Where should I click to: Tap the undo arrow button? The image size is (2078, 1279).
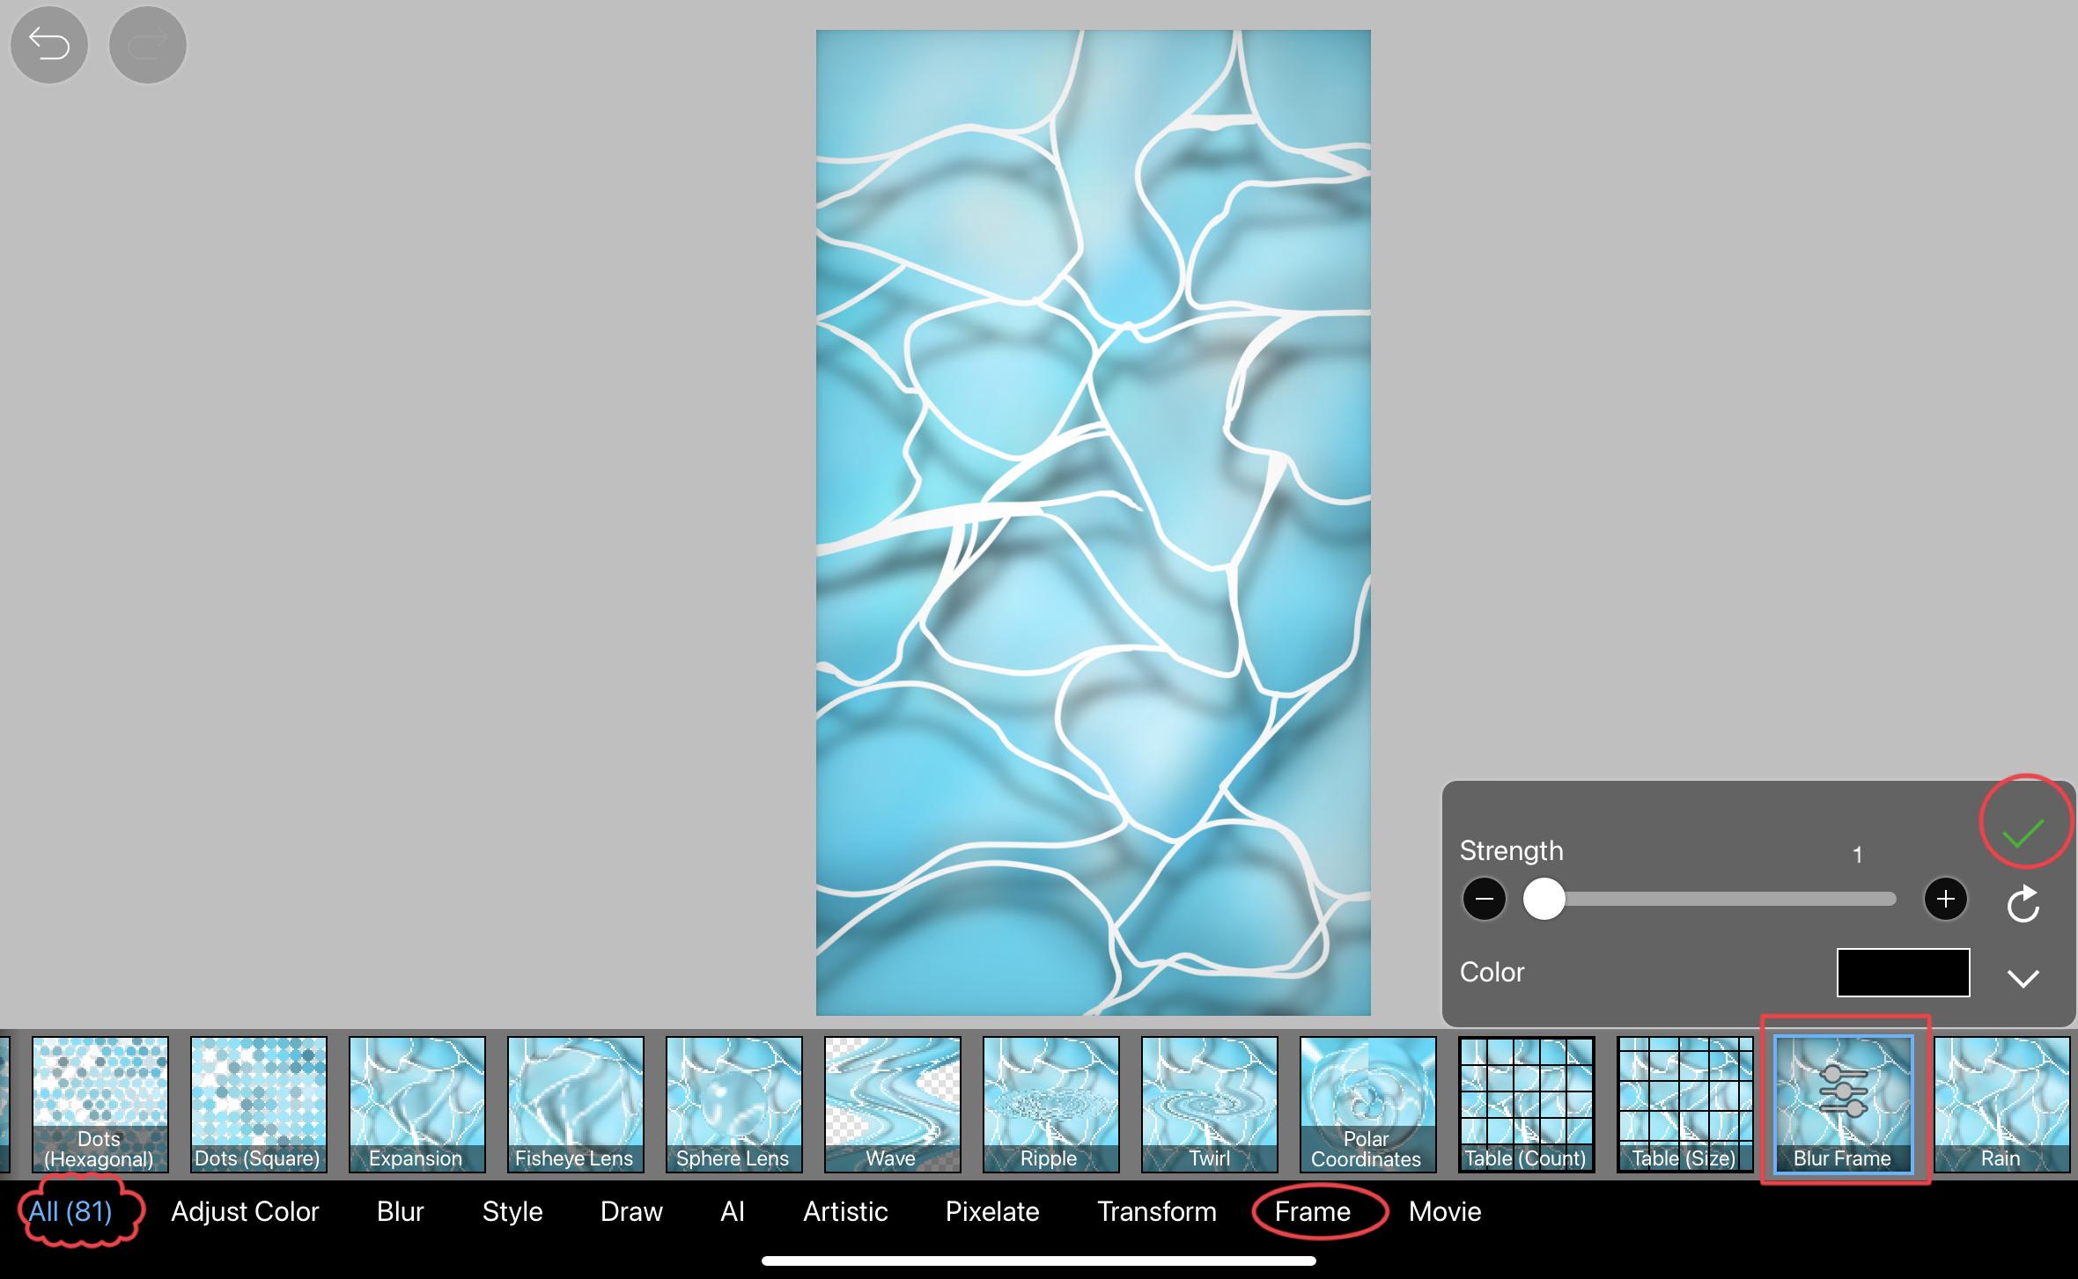click(x=49, y=44)
